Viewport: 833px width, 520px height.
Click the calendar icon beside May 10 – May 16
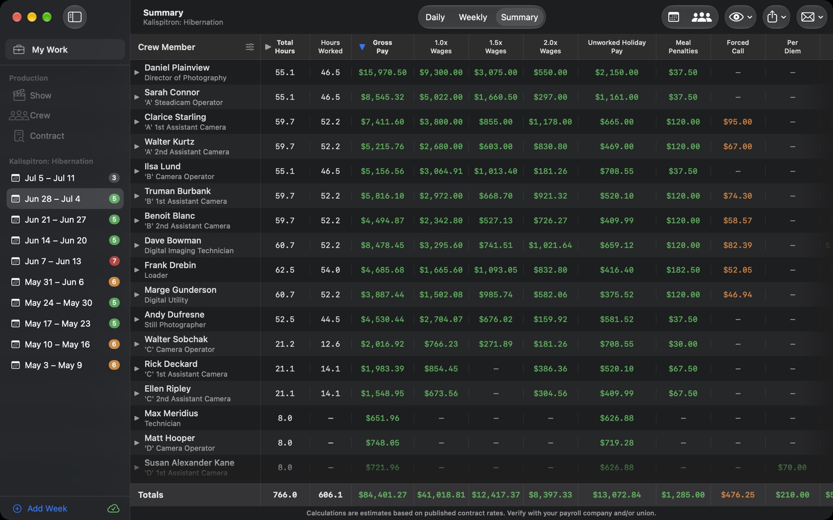(x=16, y=344)
